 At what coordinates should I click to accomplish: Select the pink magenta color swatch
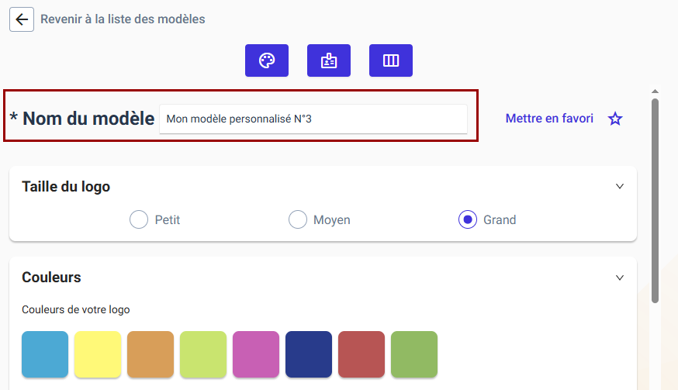[x=256, y=354]
